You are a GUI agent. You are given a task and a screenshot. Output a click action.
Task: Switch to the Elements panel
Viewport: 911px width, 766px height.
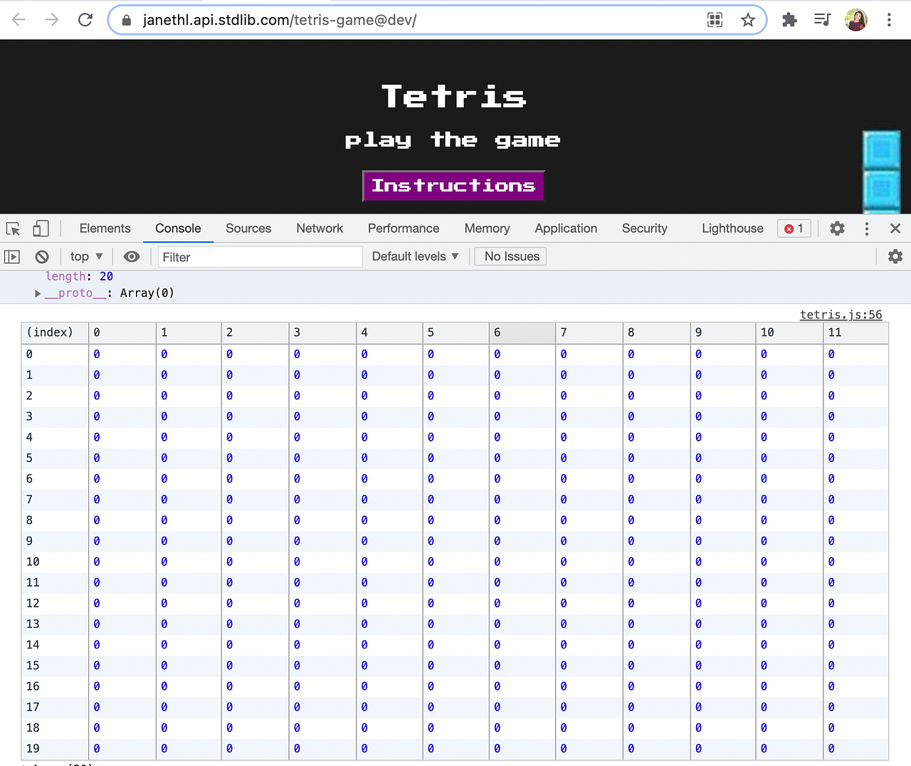point(105,229)
